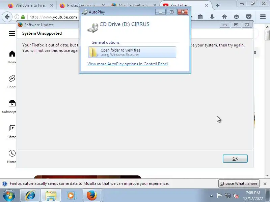Click the muted volume icon in the tray
The height and width of the screenshot is (202, 270).
click(236, 196)
